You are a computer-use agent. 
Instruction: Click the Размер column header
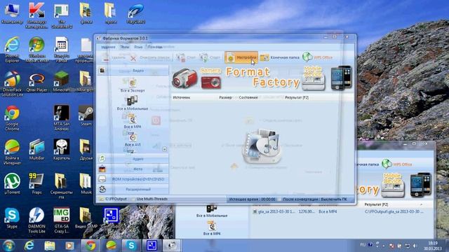pyautogui.click(x=225, y=98)
